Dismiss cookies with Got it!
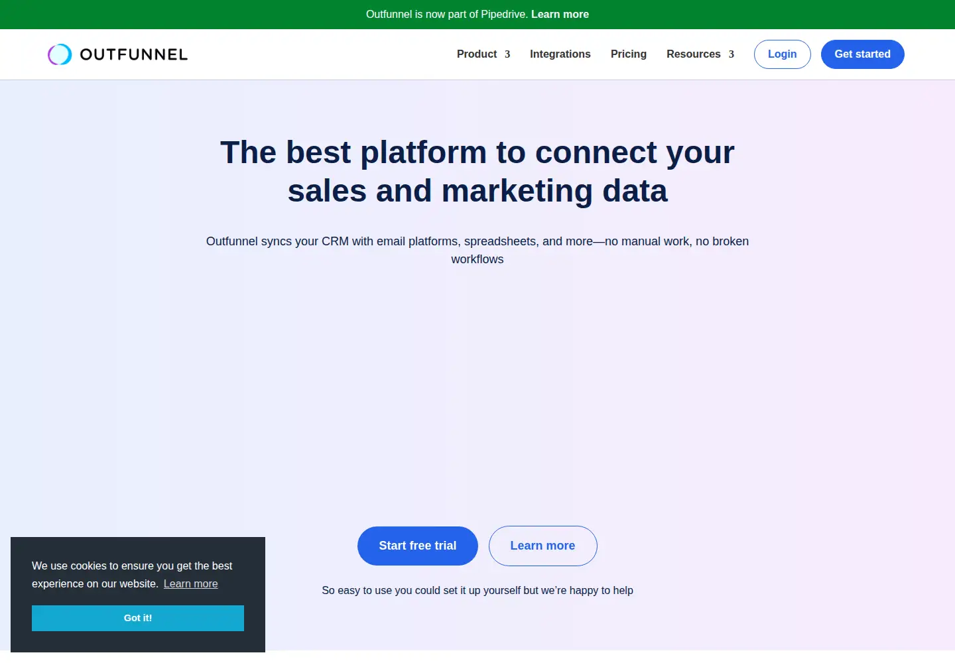Viewport: 955px width, 663px height. pyautogui.click(x=138, y=618)
